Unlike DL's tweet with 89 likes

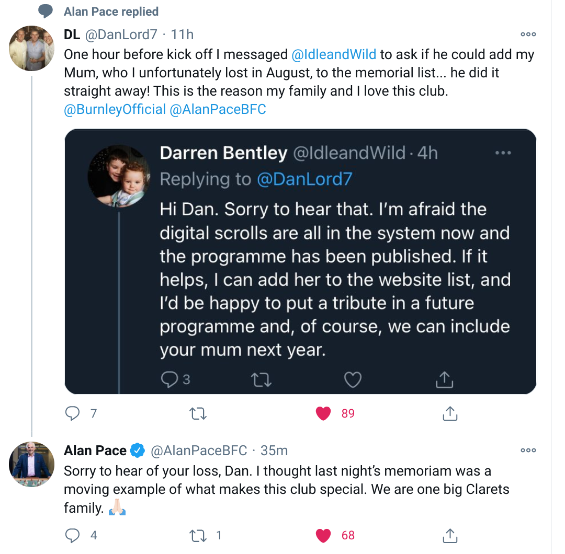tap(324, 413)
